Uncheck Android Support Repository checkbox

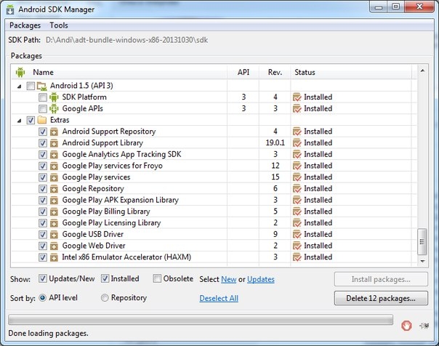click(x=43, y=132)
